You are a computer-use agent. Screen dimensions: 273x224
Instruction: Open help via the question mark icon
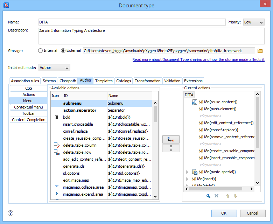10,213
